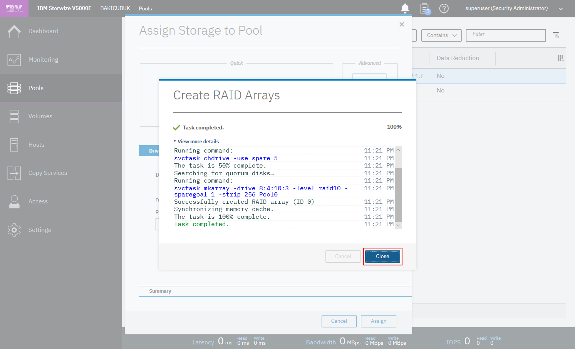Open the Access user icon
The image size is (575, 349).
[14, 201]
